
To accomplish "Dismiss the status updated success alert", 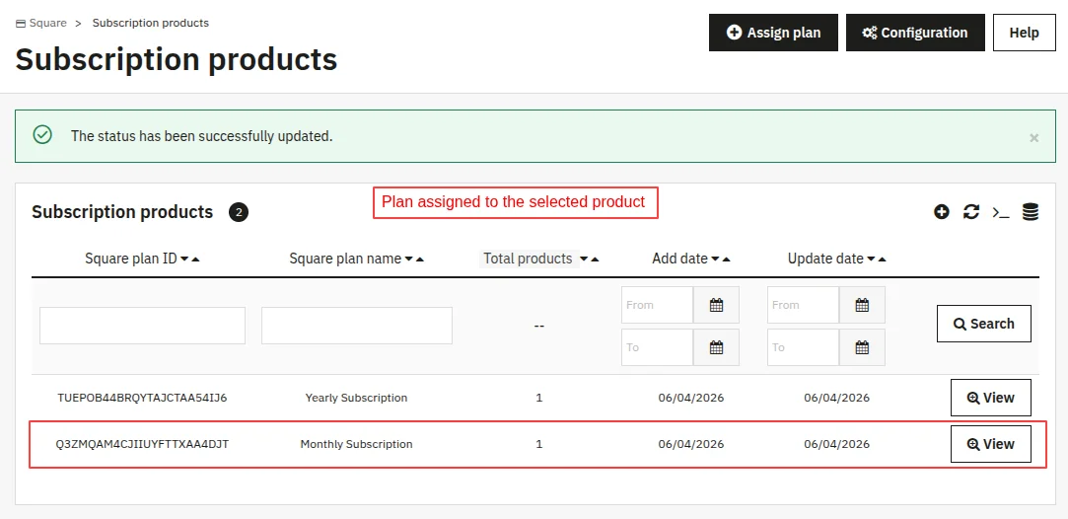I will click(x=1033, y=137).
